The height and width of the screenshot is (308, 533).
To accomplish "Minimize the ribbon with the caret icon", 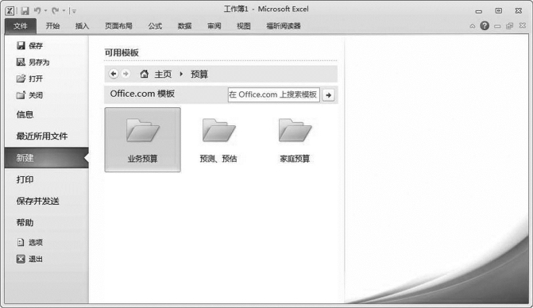I will [472, 26].
